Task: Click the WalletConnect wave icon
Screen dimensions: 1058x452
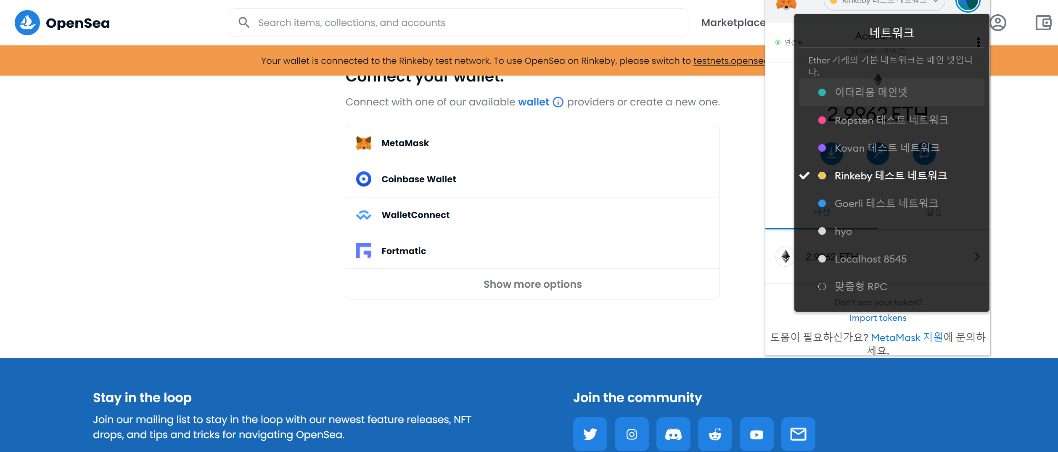Action: 364,215
